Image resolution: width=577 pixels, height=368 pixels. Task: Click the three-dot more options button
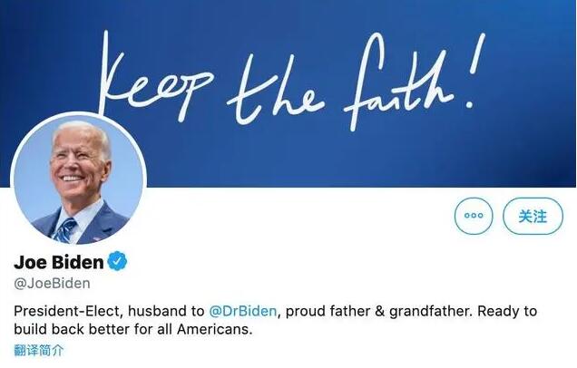point(473,216)
